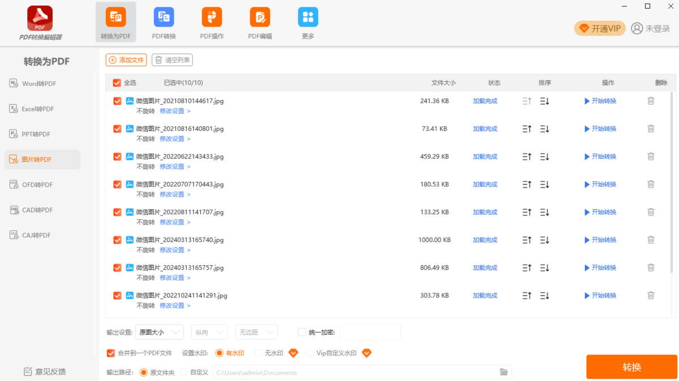This screenshot has width=679, height=381.
Task: Click the 更多 grid icon
Action: (308, 18)
